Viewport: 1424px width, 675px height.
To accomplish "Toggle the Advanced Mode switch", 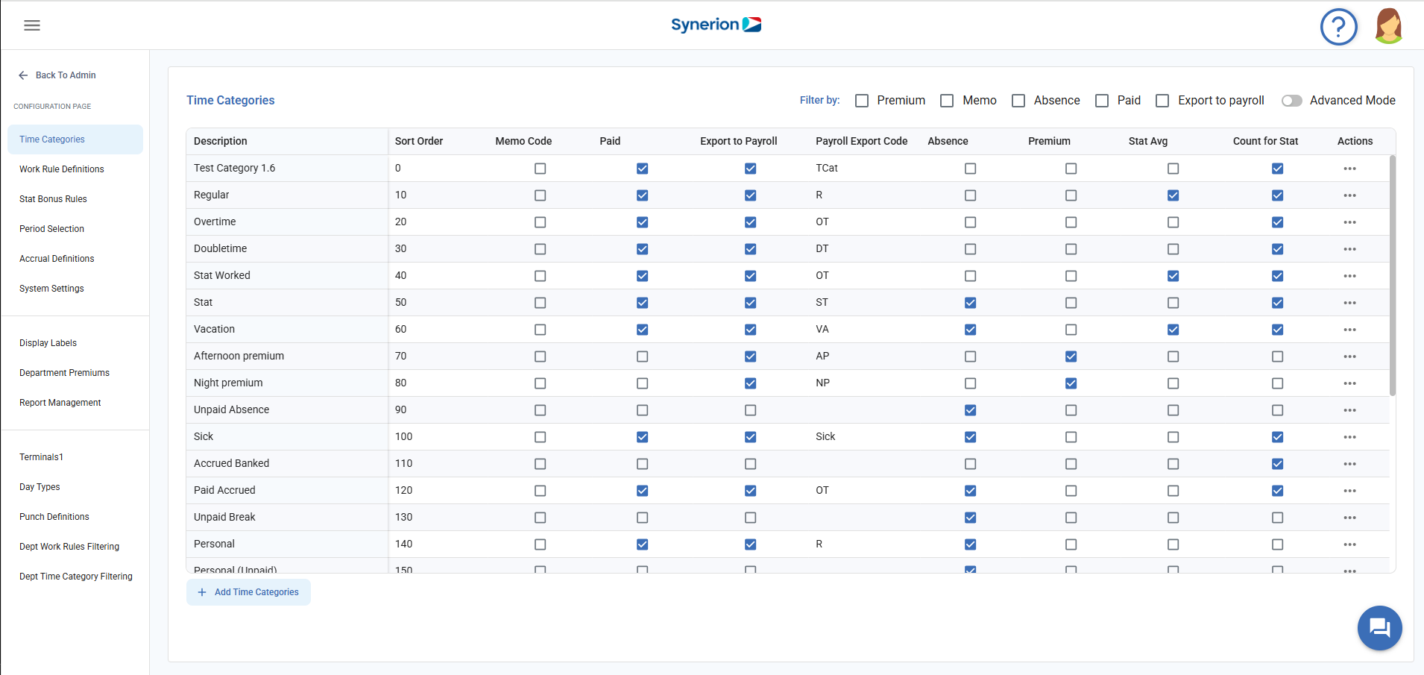I will pos(1292,101).
